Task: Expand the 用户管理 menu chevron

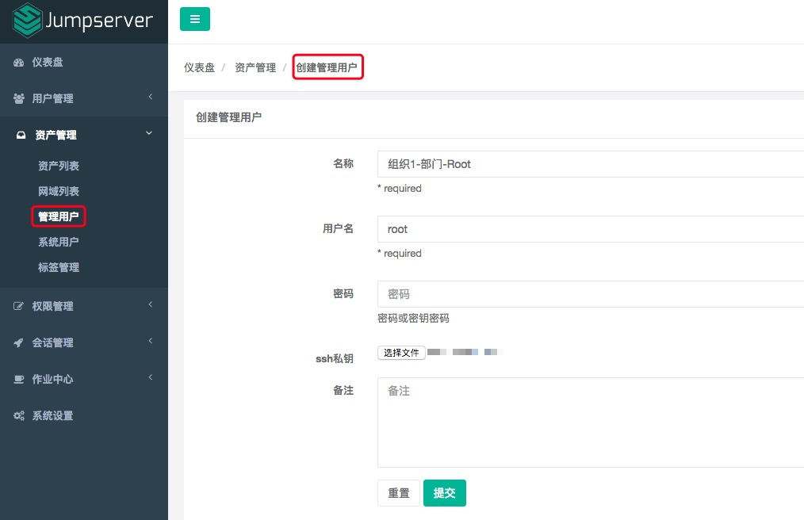Action: (150, 97)
